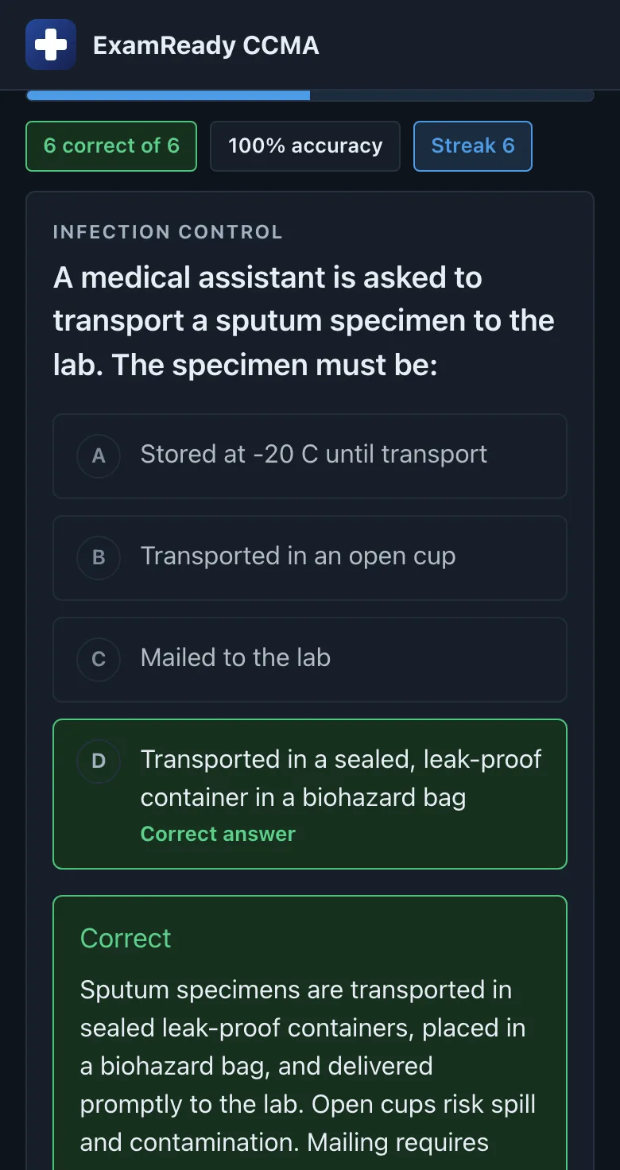The width and height of the screenshot is (620, 1170).
Task: Open the 'Streak 6' badge
Action: (x=473, y=146)
